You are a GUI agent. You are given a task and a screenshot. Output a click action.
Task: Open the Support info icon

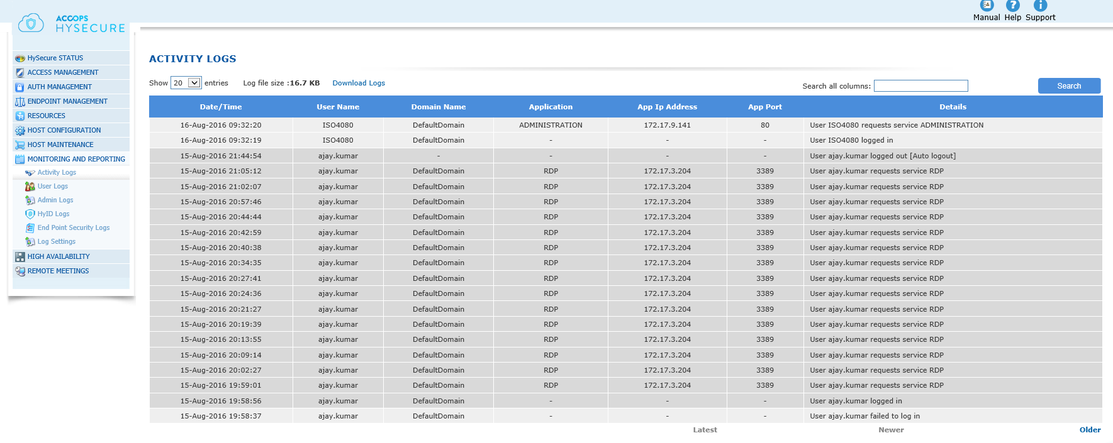click(x=1040, y=6)
